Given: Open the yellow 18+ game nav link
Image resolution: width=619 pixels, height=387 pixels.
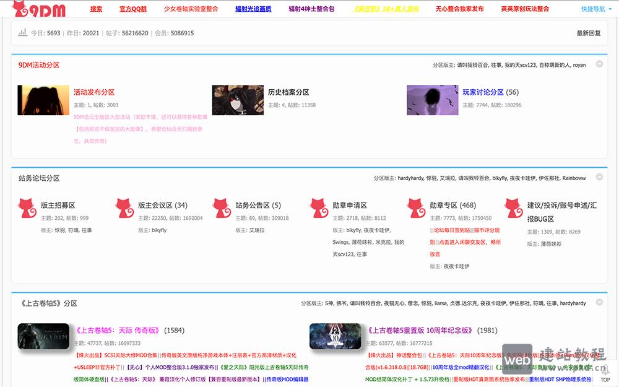Looking at the screenshot, I should [385, 9].
